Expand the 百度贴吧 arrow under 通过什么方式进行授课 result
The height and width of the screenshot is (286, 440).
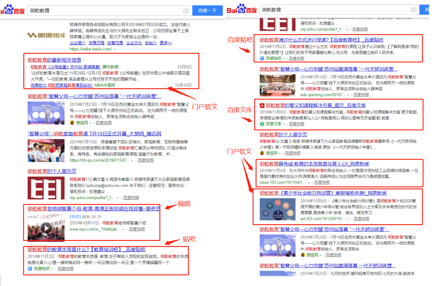click(x=283, y=58)
